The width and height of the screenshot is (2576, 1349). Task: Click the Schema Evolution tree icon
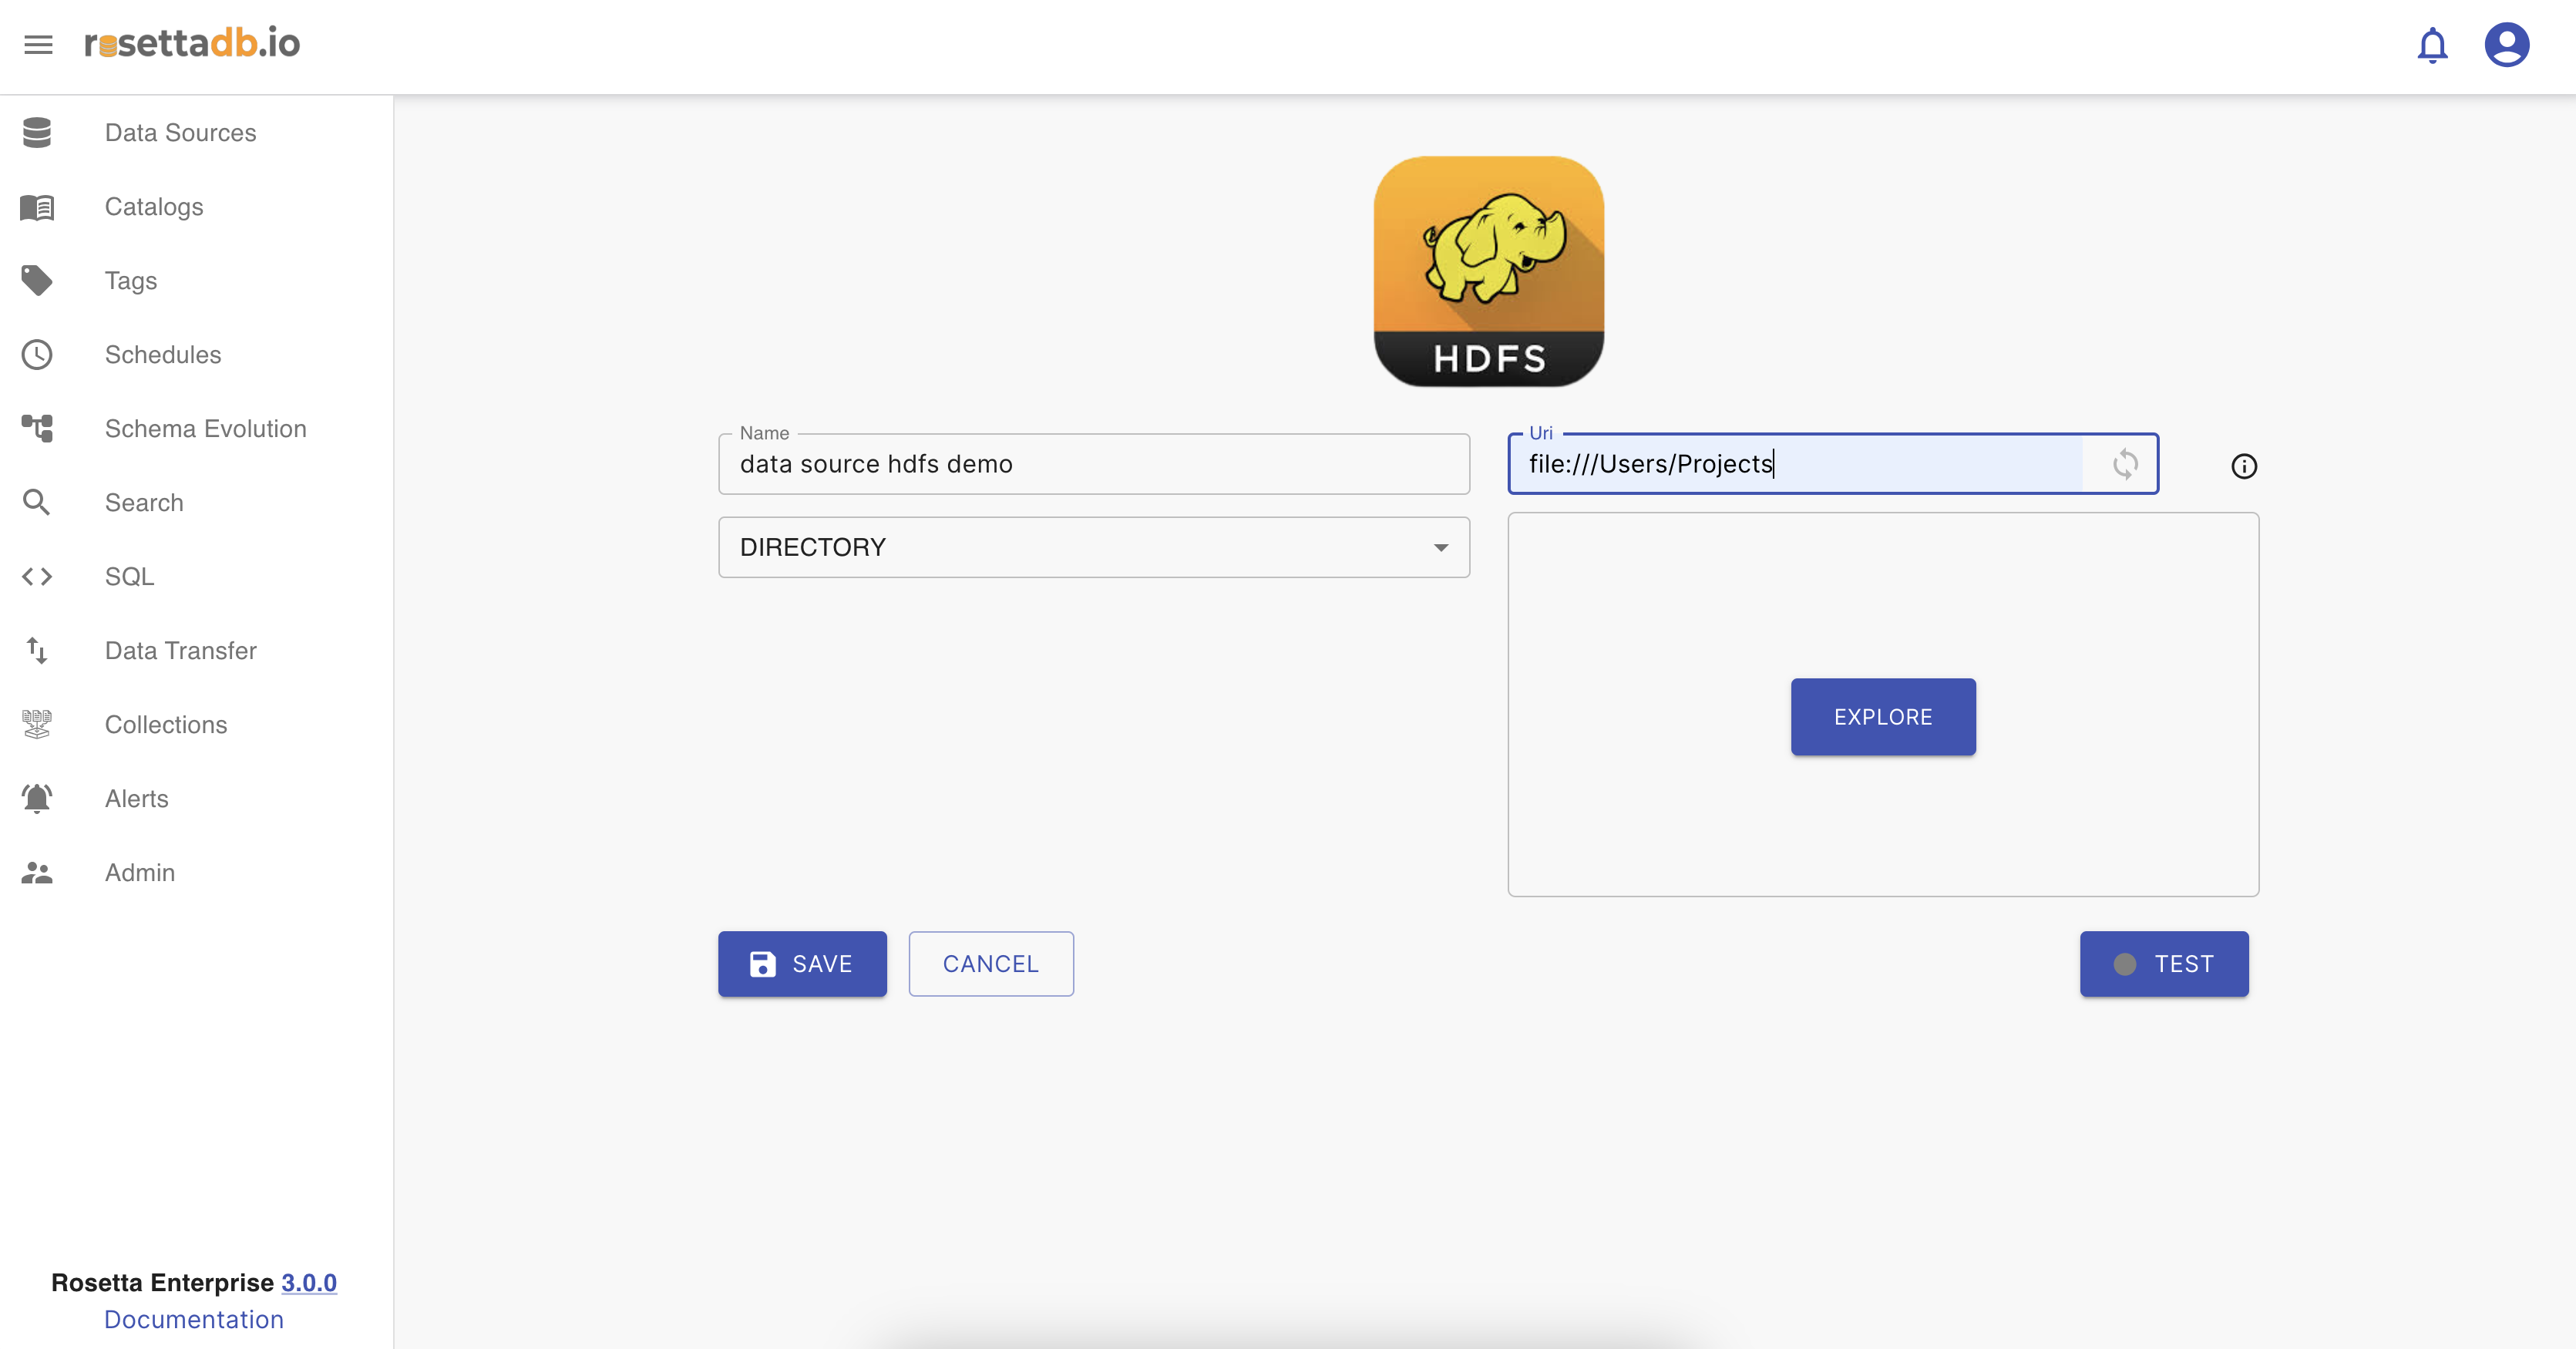[x=37, y=429]
